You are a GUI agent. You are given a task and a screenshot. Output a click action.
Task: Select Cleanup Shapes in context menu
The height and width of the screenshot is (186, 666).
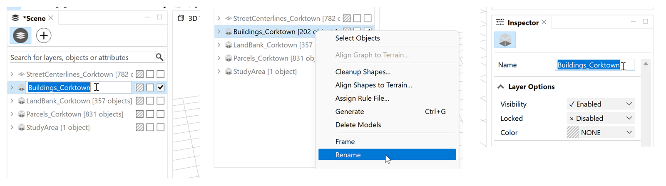(x=363, y=72)
